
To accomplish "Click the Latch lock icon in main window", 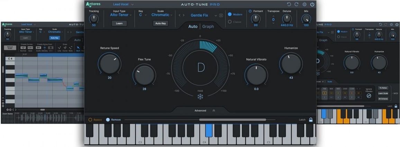I will click(x=311, y=119).
